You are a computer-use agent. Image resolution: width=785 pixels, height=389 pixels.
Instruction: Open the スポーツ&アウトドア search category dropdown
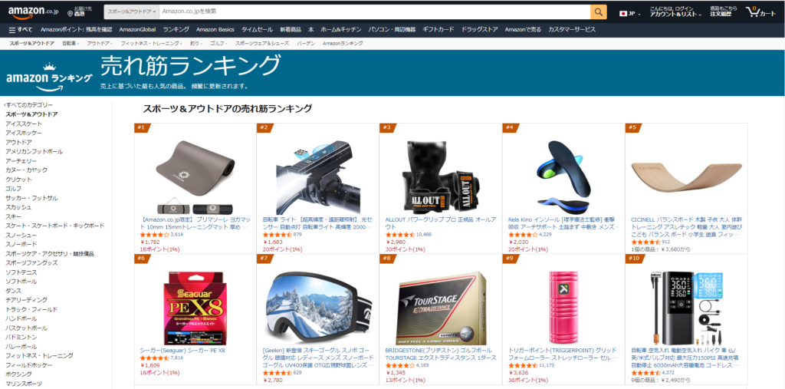(132, 12)
